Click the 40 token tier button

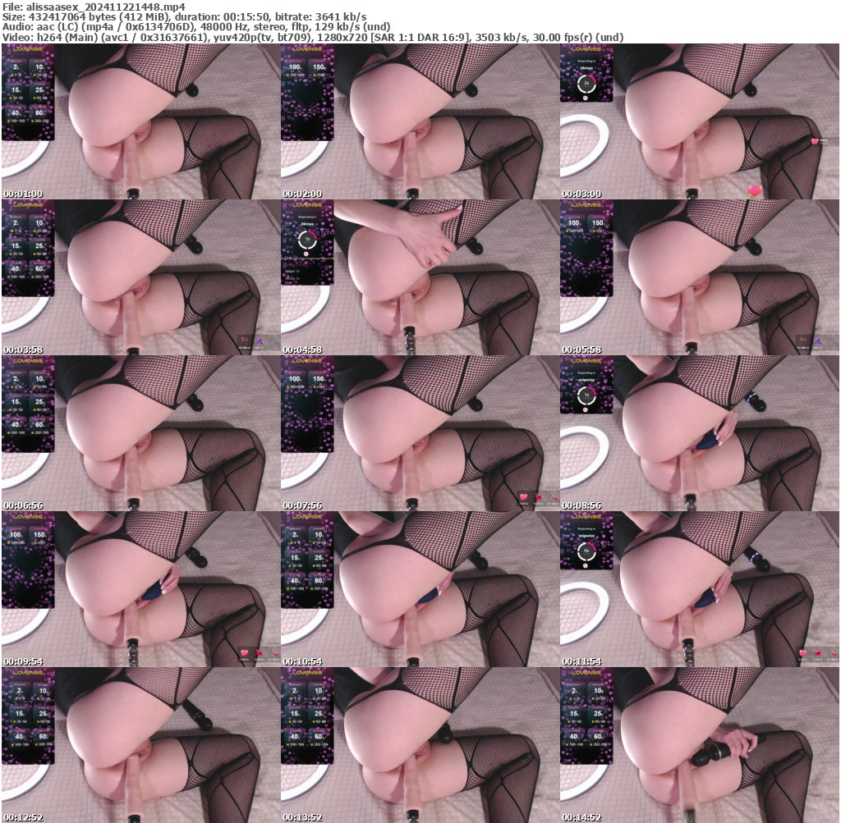[x=15, y=112]
